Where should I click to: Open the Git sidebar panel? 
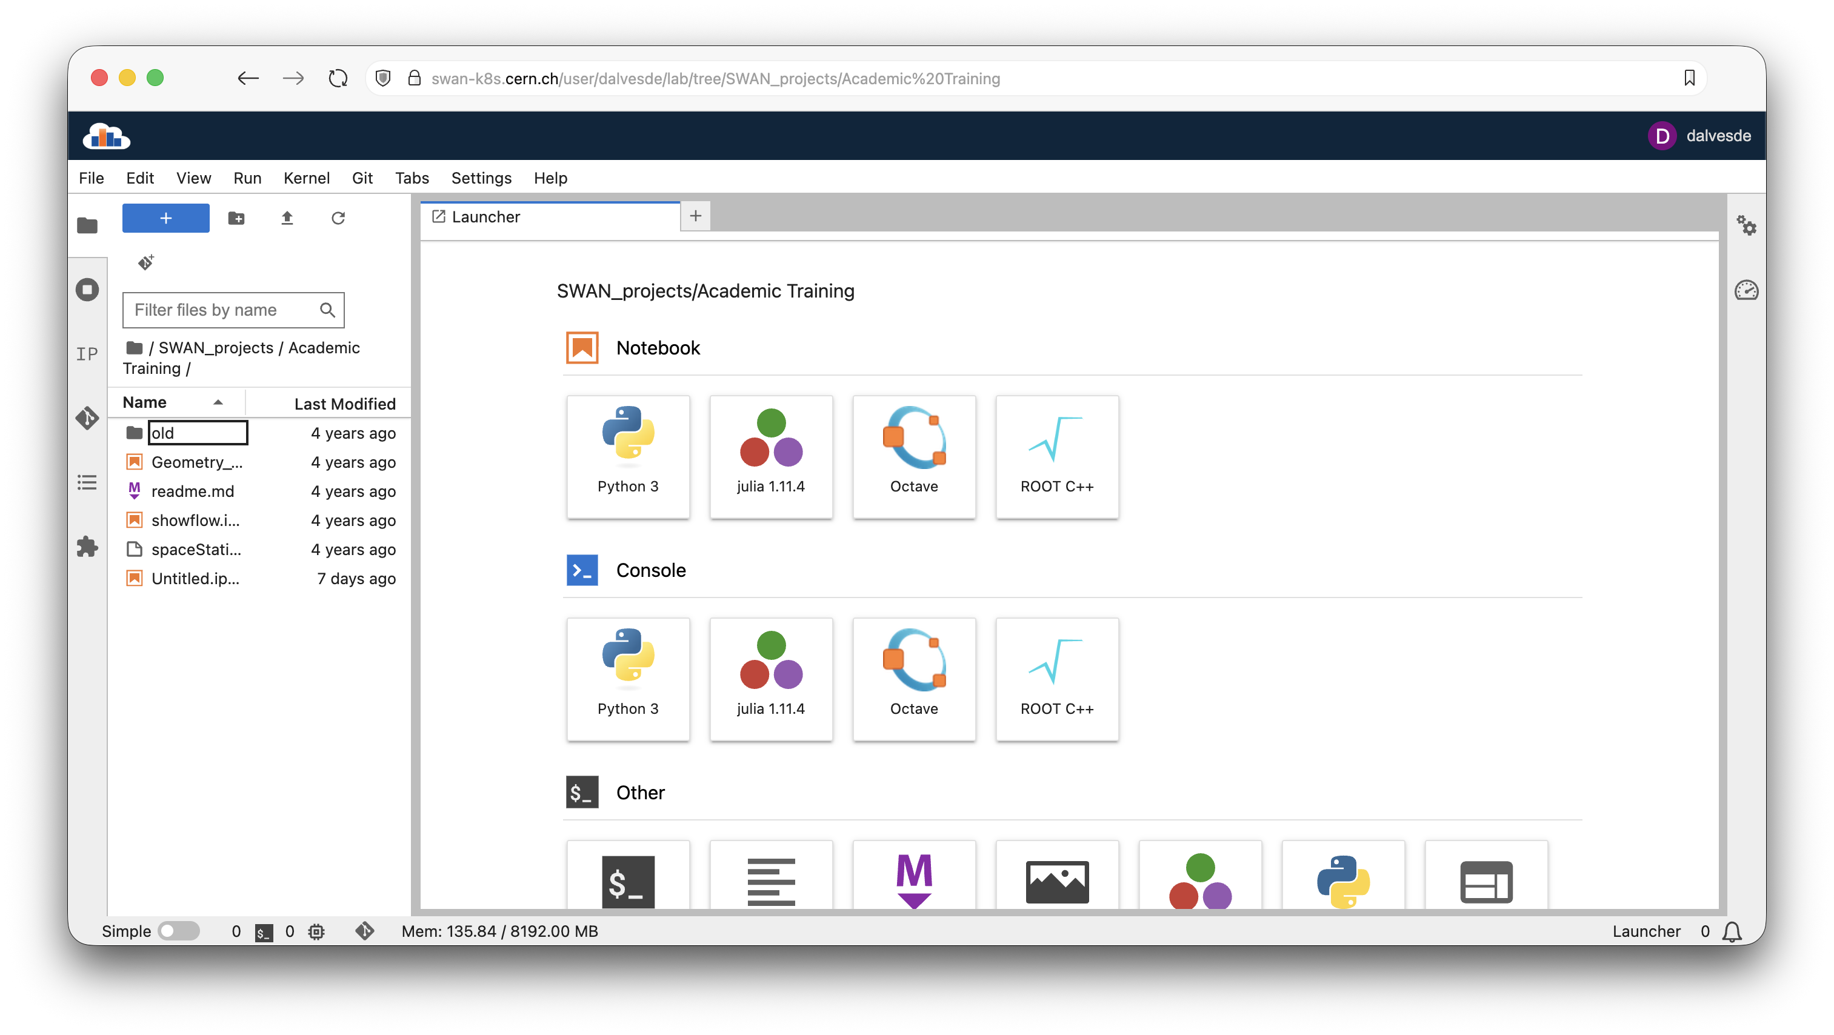(87, 418)
